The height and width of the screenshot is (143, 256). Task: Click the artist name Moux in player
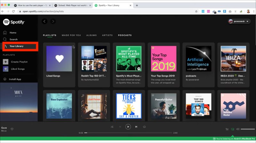coord(4,131)
